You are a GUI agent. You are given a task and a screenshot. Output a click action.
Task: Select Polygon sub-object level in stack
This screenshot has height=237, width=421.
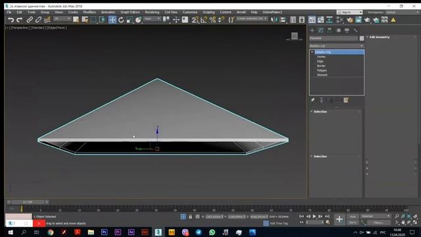coord(322,70)
